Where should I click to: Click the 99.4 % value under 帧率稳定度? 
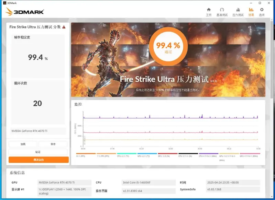38,57
